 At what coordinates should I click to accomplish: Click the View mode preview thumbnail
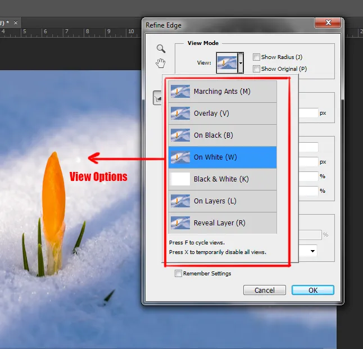point(227,63)
